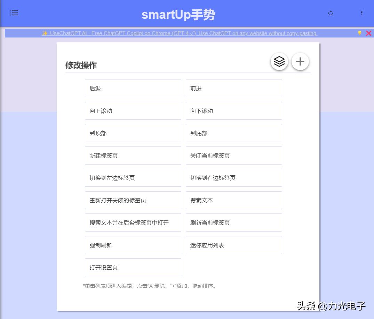Select the 向下滚动 action item

pos(234,110)
